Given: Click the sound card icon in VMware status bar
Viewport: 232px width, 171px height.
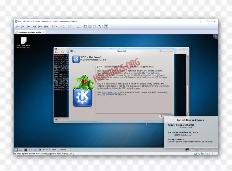Looking at the screenshot, I should pyautogui.click(x=205, y=154).
